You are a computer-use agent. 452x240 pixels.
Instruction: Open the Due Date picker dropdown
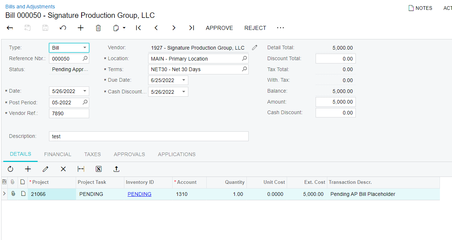tap(184, 80)
